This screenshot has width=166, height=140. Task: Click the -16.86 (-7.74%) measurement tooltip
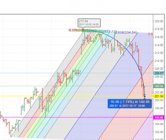tap(130, 104)
